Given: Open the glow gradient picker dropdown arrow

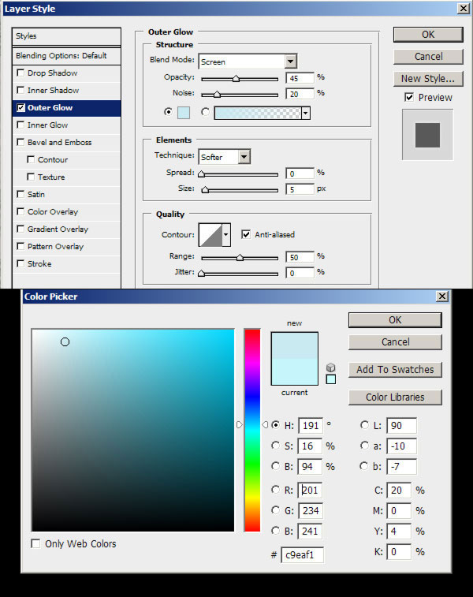Looking at the screenshot, I should [305, 113].
